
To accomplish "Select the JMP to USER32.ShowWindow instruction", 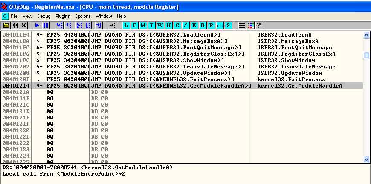I will [157, 60].
